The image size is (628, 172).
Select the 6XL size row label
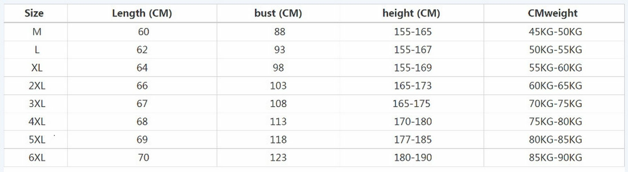click(x=37, y=158)
